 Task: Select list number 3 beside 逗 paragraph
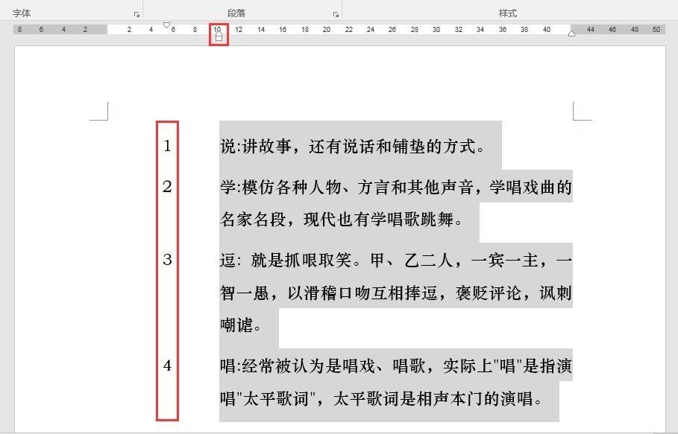tap(166, 259)
